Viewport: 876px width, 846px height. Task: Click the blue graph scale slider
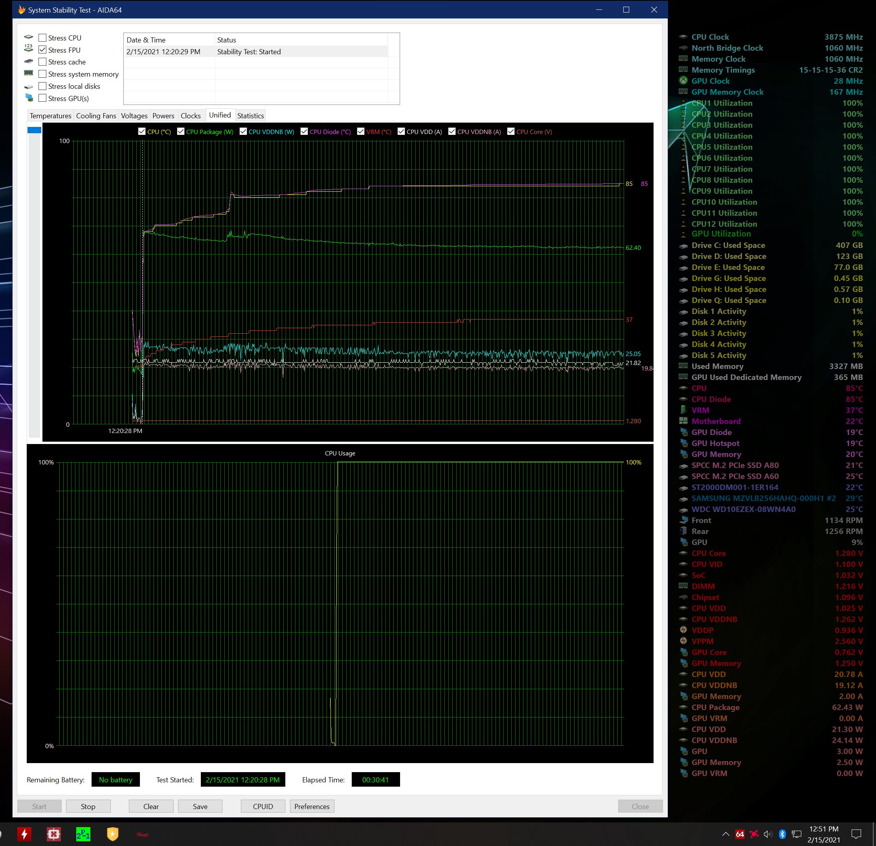[35, 130]
